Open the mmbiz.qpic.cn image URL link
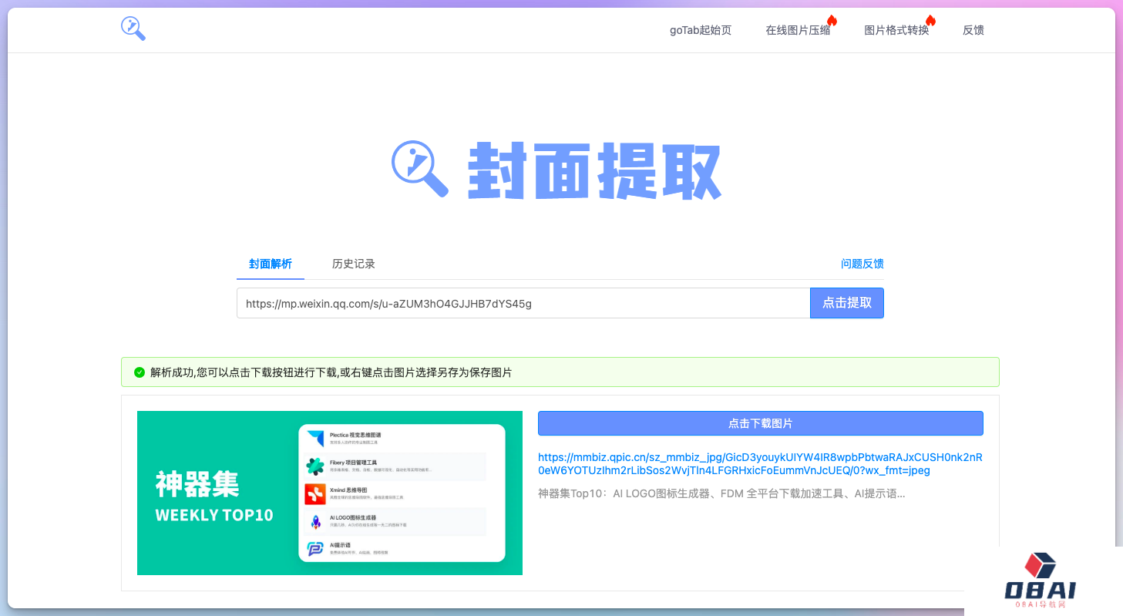Image resolution: width=1123 pixels, height=616 pixels. (760, 463)
